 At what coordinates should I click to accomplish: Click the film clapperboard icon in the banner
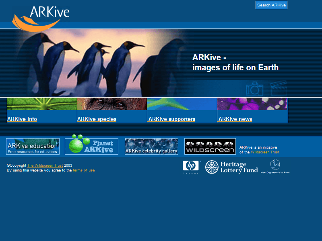[279, 88]
